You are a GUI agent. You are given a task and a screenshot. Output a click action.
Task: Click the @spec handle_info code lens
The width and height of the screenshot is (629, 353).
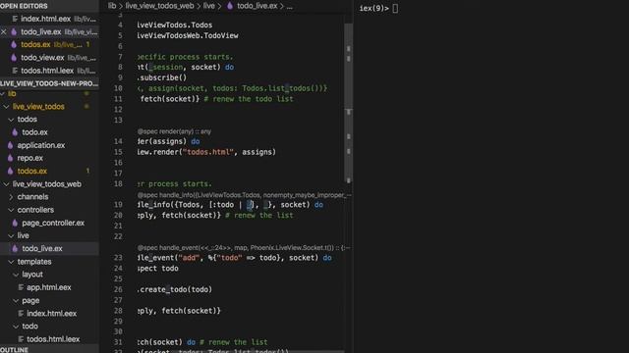click(x=244, y=195)
